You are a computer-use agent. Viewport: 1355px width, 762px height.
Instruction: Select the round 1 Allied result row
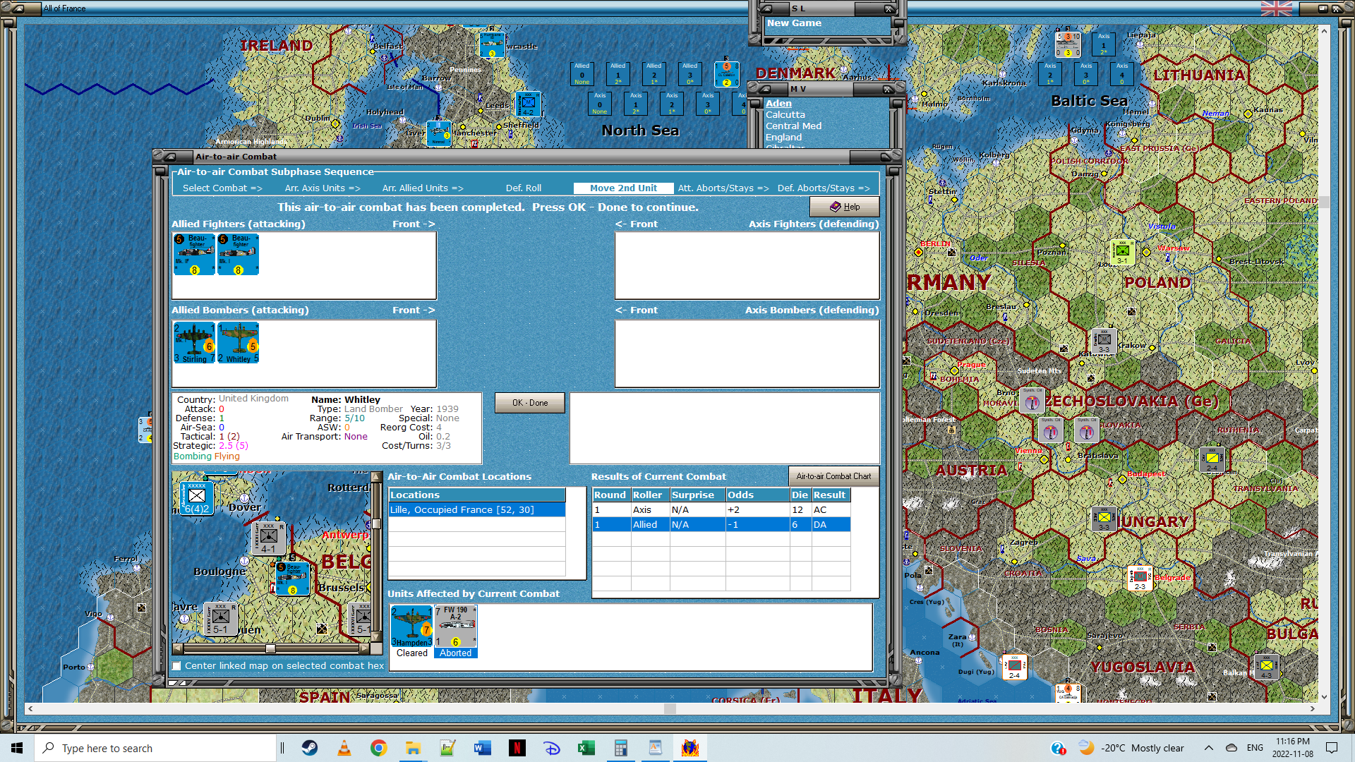[721, 524]
